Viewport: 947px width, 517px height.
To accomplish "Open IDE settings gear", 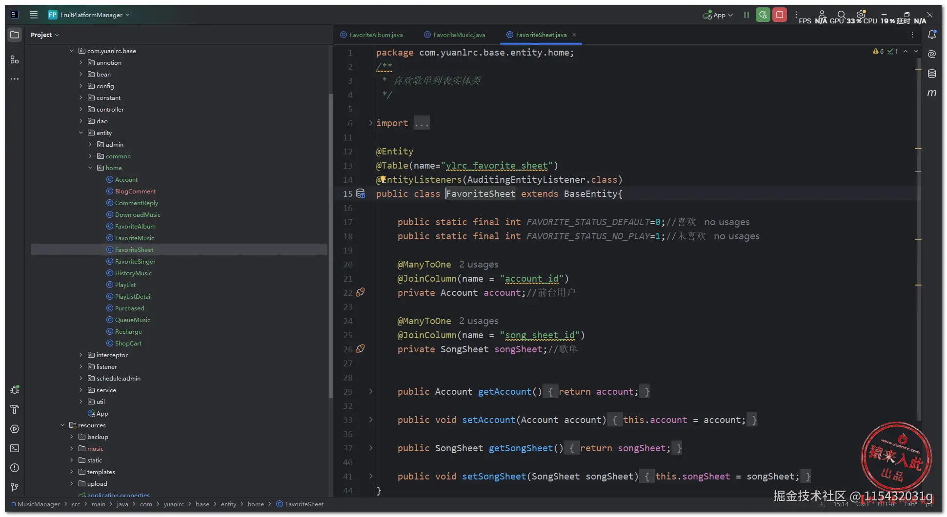I will pyautogui.click(x=861, y=15).
